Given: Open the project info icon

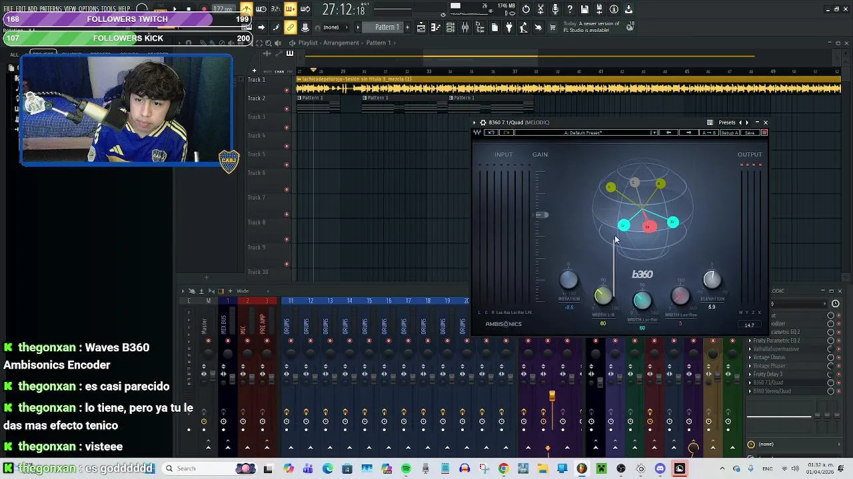Looking at the screenshot, I should coord(614,9).
